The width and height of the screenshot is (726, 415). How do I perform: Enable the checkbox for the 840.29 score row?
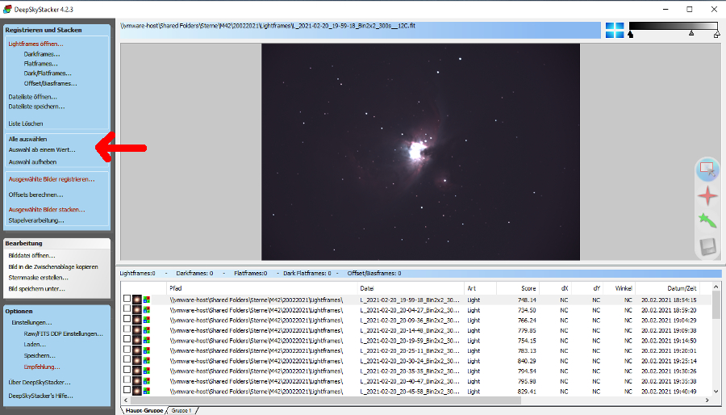(127, 361)
